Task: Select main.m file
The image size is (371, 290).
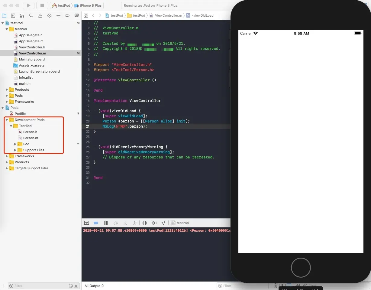Action: (22, 83)
